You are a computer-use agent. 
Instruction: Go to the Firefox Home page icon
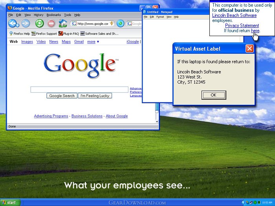click(x=63, y=24)
